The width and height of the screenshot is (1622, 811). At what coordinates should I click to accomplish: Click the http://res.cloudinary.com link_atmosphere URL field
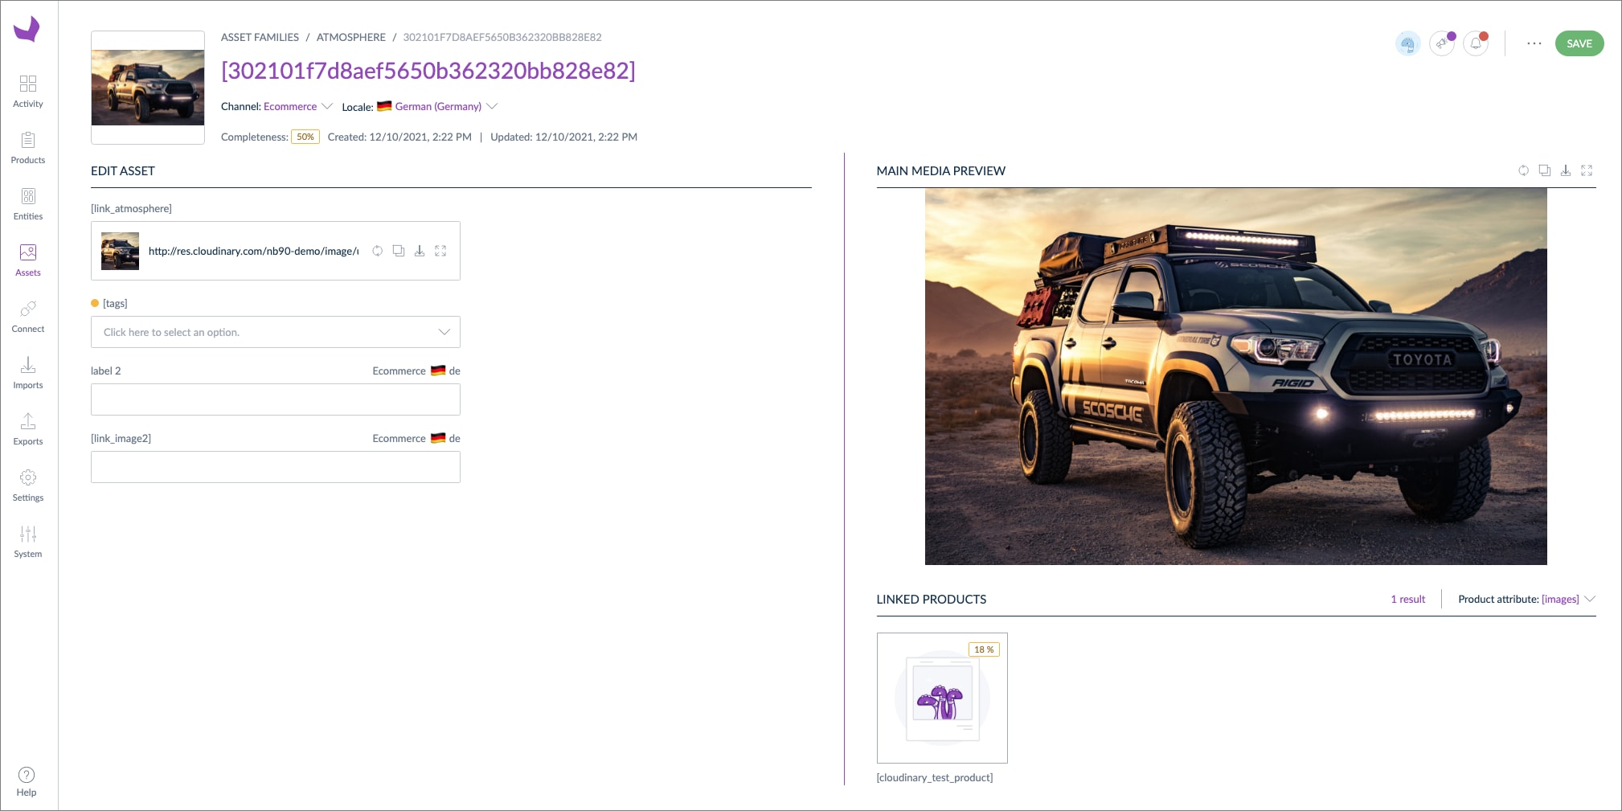(253, 251)
